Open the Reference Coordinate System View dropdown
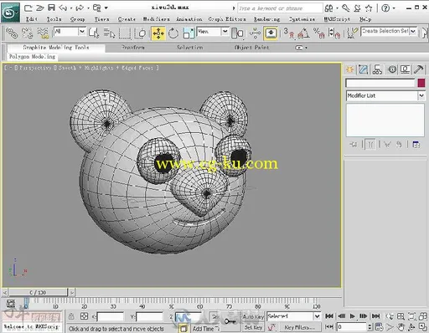The width and height of the screenshot is (429, 333). coord(225,31)
